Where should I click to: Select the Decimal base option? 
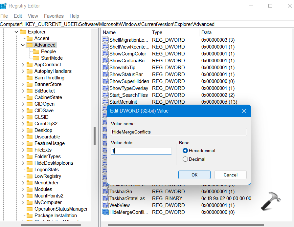185,159
